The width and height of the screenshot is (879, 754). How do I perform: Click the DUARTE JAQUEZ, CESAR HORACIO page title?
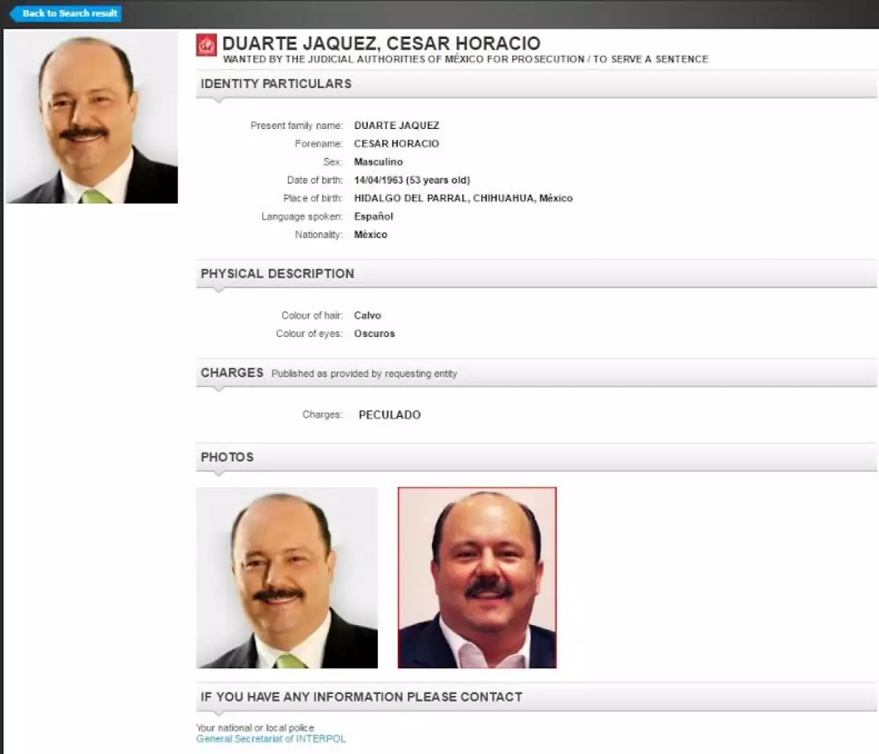click(381, 43)
